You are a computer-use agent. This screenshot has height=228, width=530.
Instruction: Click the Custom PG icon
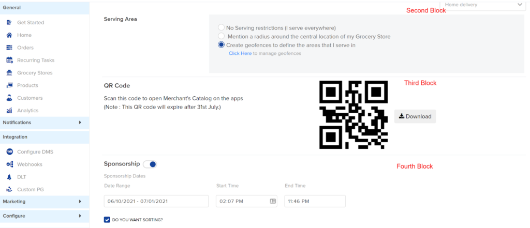9,190
